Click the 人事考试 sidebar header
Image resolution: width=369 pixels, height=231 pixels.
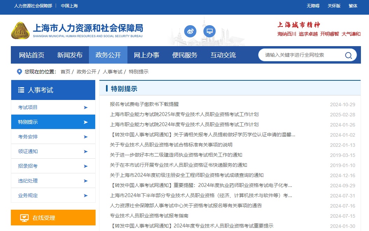[x=53, y=90]
